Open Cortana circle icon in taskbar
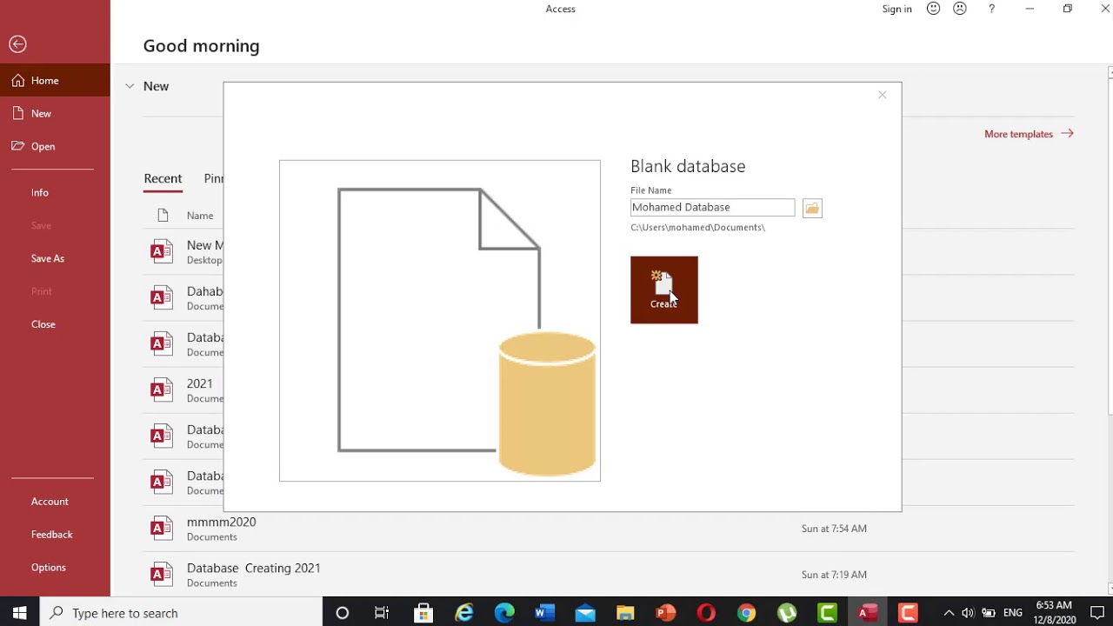Screen dimensions: 1113x626 (342, 613)
